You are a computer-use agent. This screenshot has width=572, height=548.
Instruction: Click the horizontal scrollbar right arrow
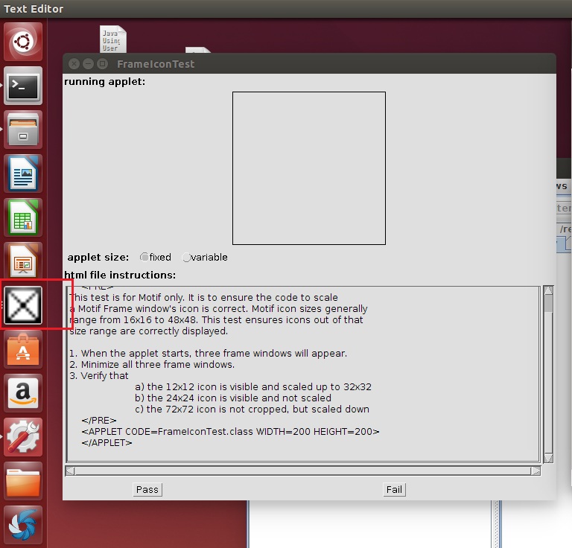[x=535, y=471]
